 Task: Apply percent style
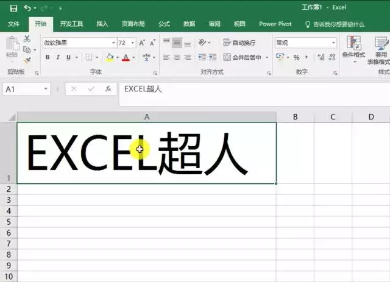click(296, 57)
